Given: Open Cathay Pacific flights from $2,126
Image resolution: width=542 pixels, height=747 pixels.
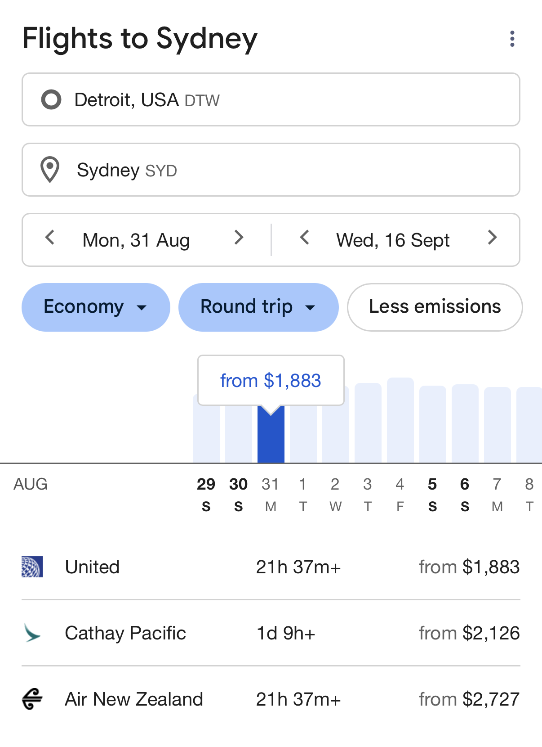Looking at the screenshot, I should [x=271, y=633].
